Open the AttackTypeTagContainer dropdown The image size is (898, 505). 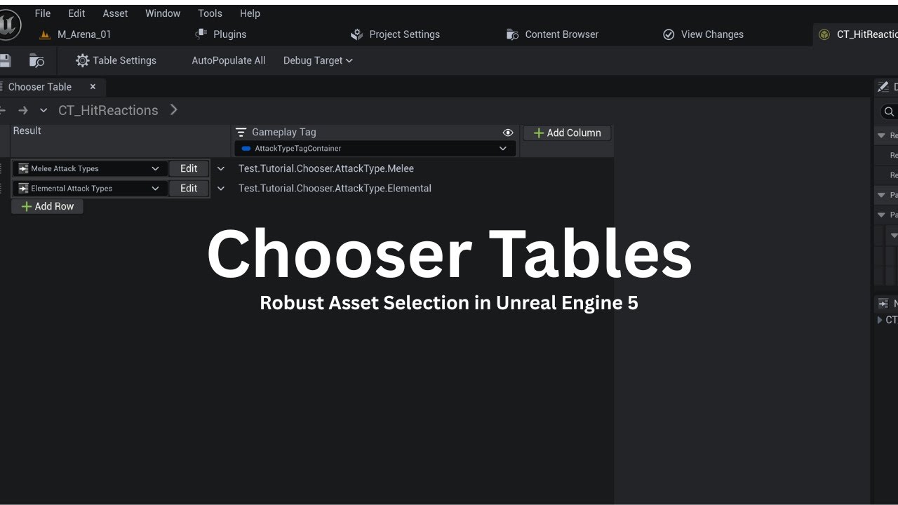click(x=375, y=149)
